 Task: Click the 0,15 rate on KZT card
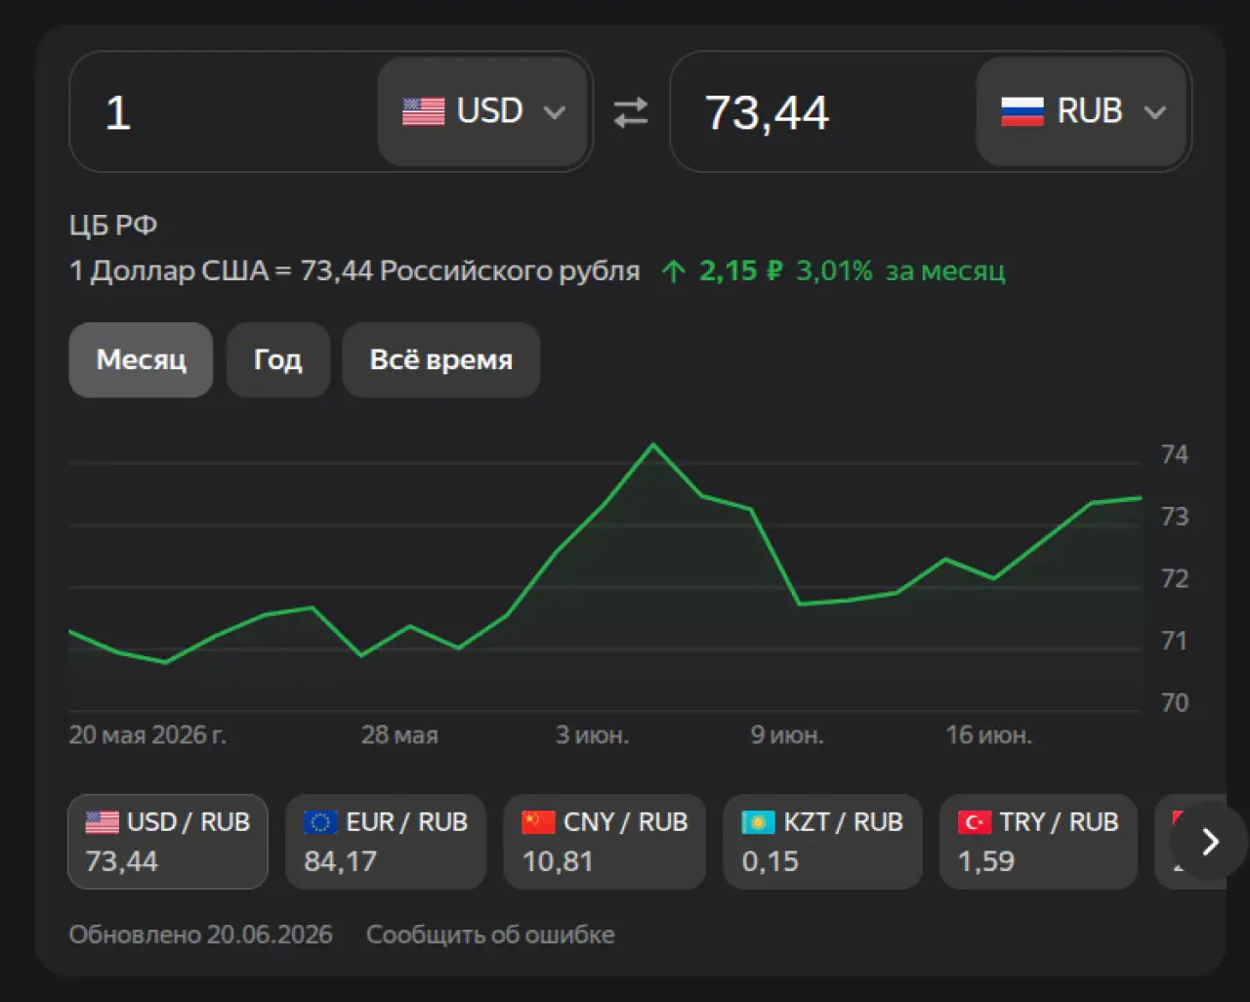click(770, 861)
